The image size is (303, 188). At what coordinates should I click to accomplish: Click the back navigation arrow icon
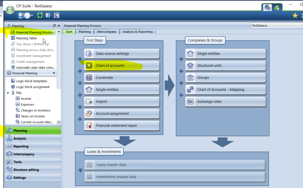pos(20,16)
